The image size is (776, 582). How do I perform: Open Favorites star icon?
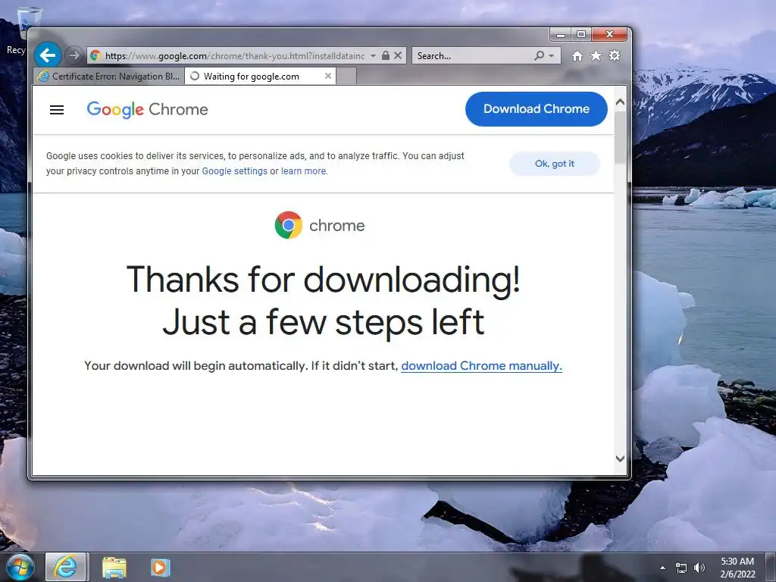pos(596,55)
